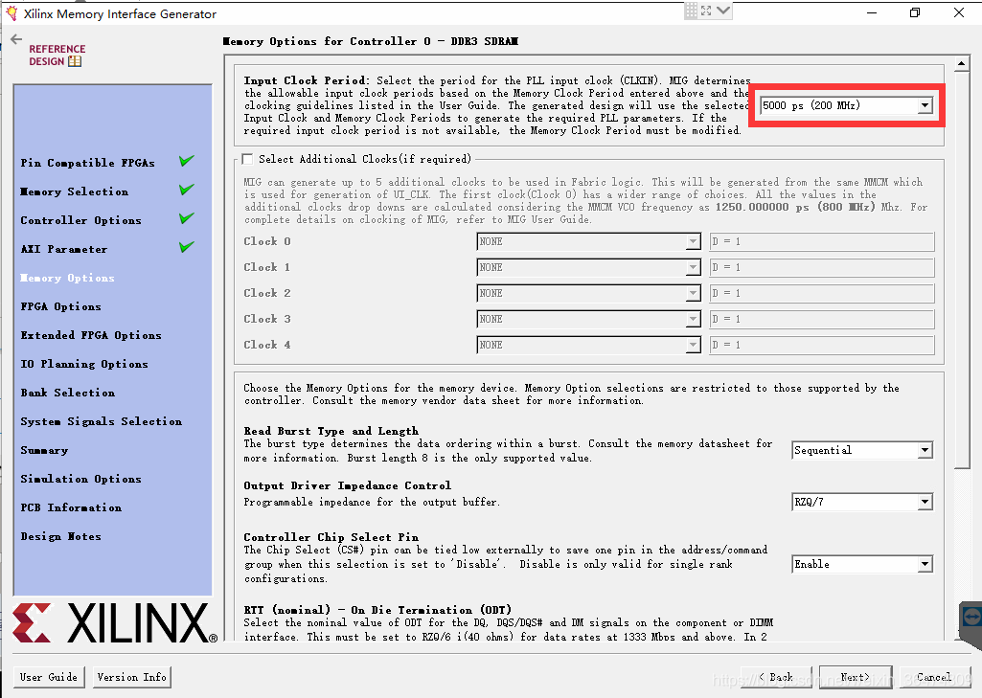This screenshot has height=698, width=982.
Task: Go to Memory Selection step
Action: (75, 191)
